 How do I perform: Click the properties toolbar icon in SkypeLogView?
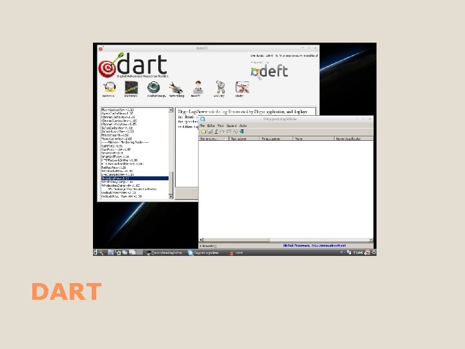(229, 131)
